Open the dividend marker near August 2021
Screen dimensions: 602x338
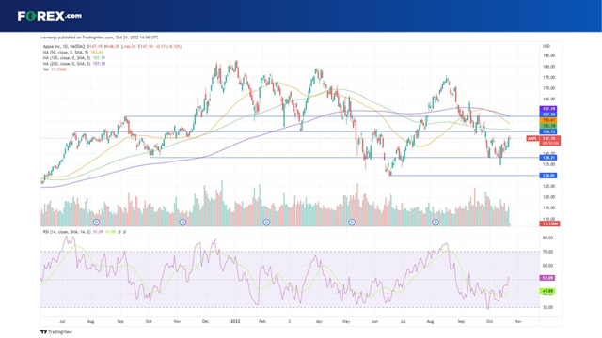pyautogui.click(x=96, y=223)
